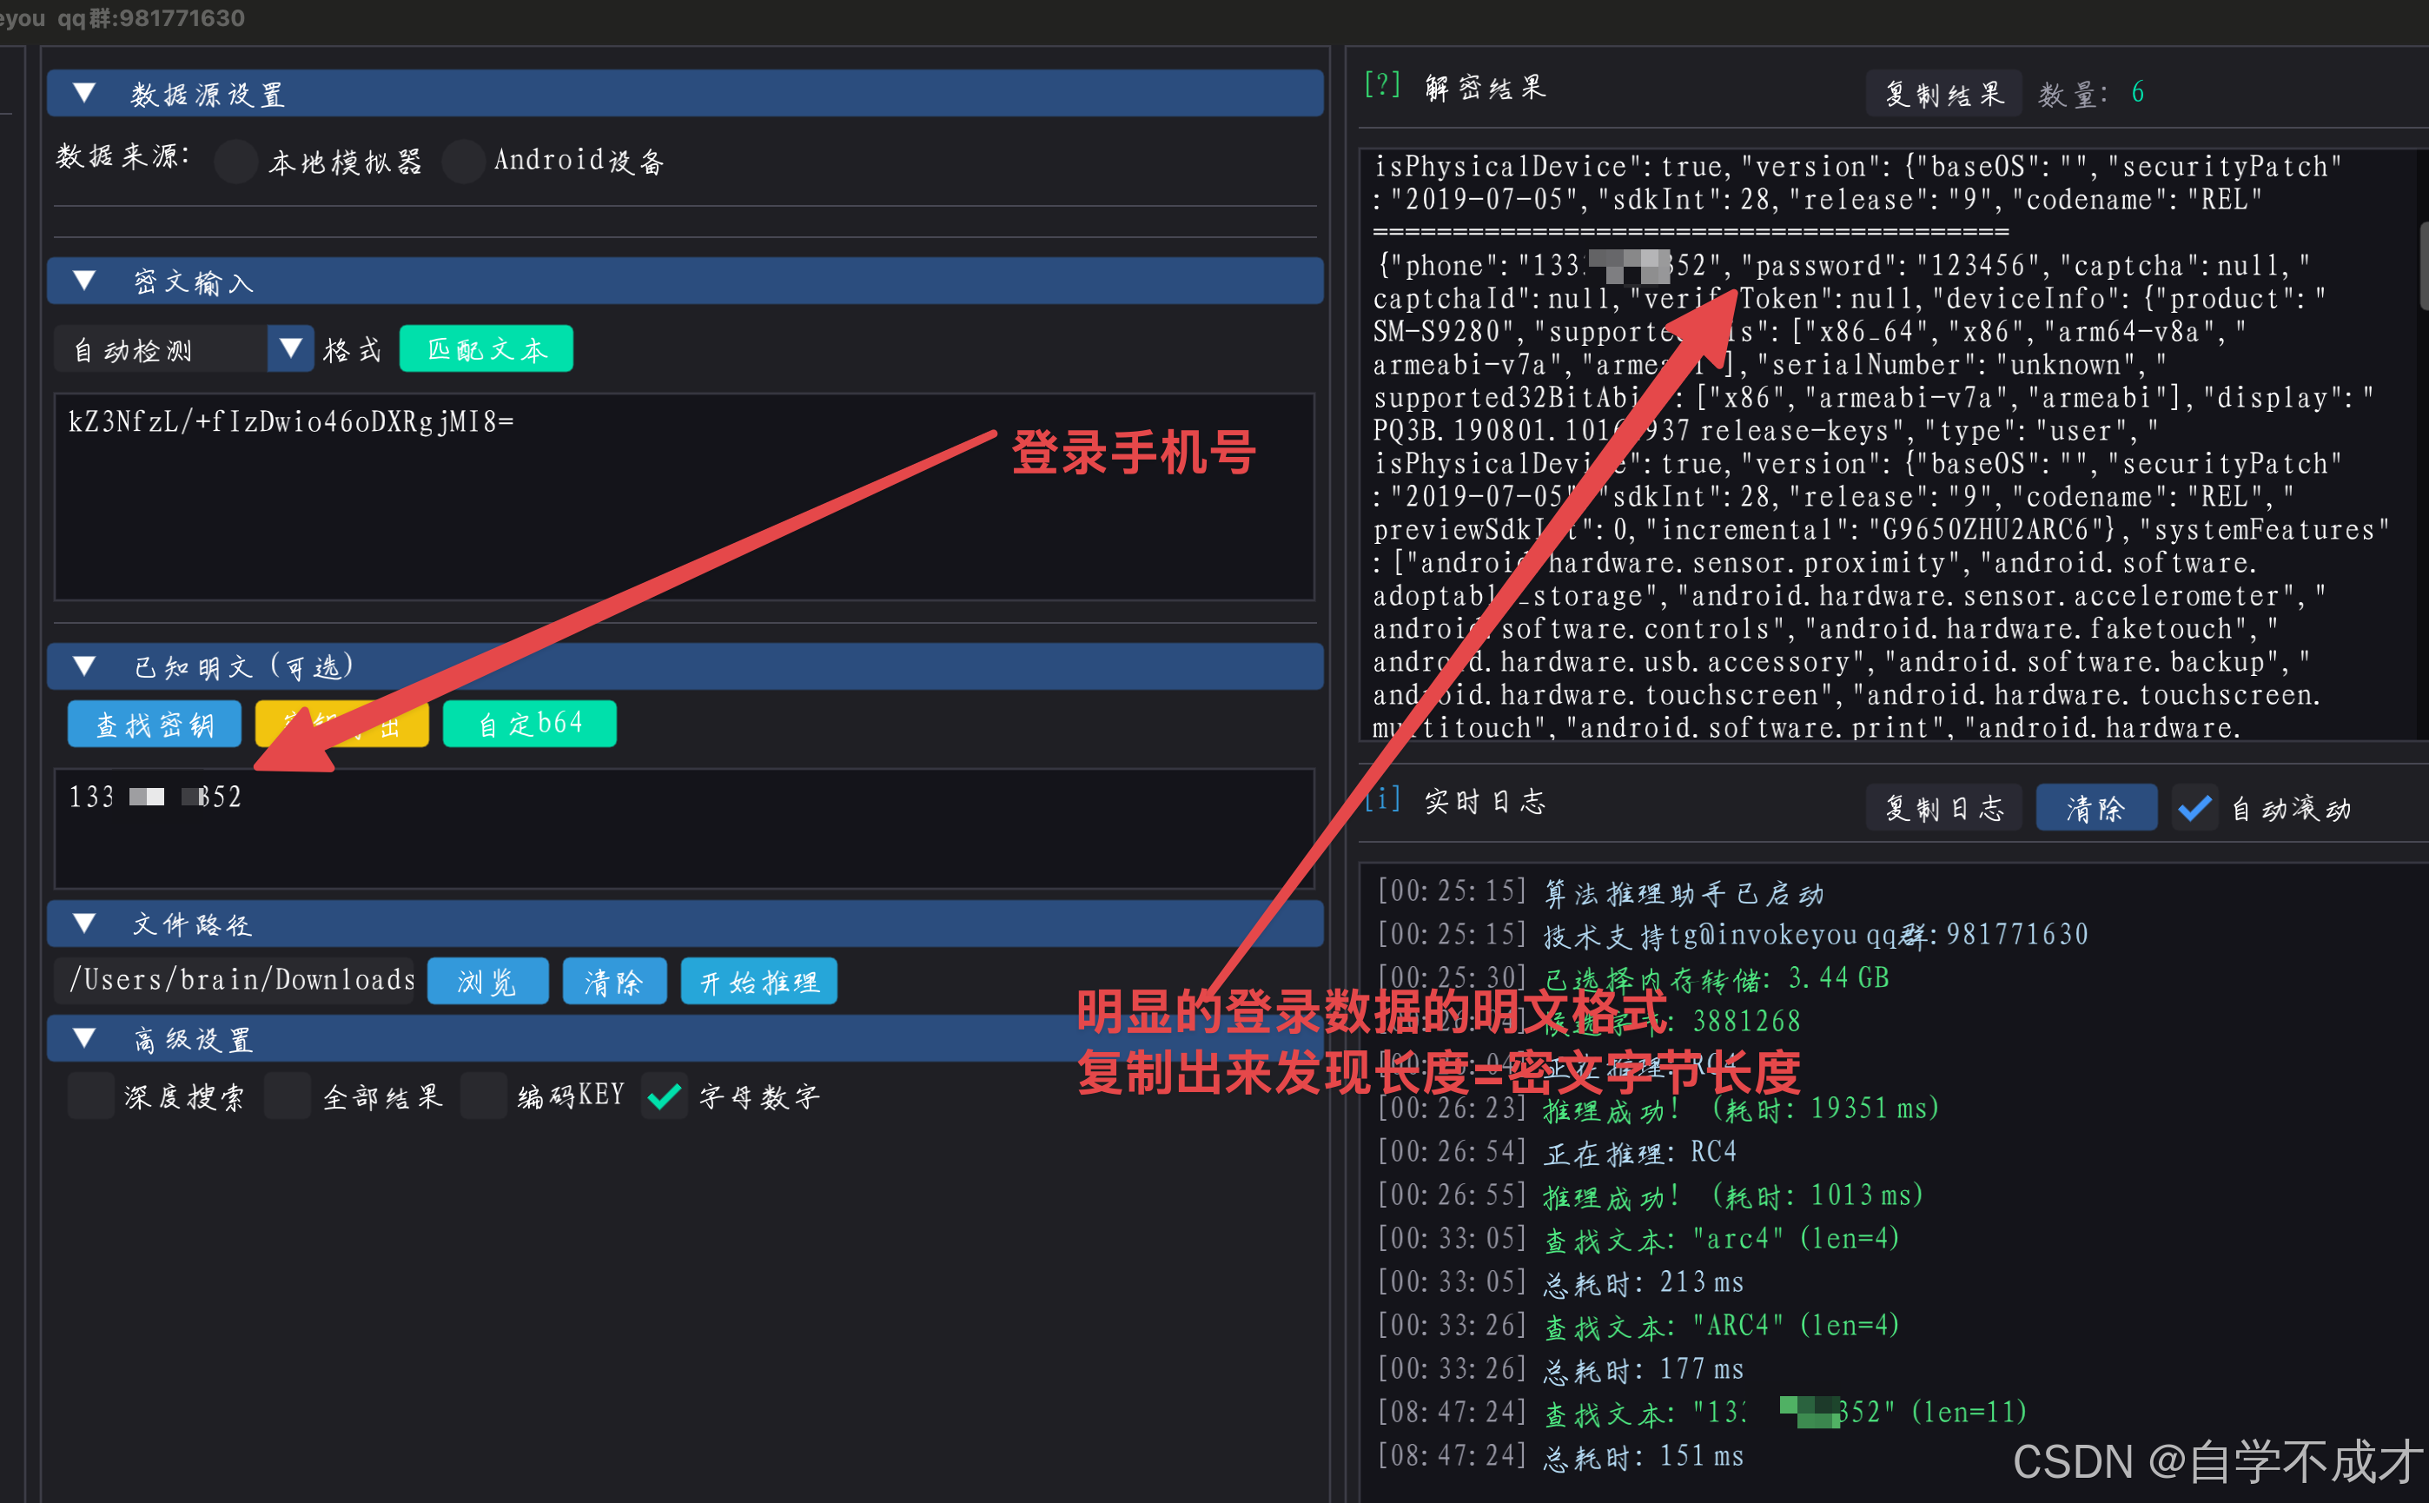Enable the 深度搜索 checkbox
The image size is (2429, 1503).
91,1096
